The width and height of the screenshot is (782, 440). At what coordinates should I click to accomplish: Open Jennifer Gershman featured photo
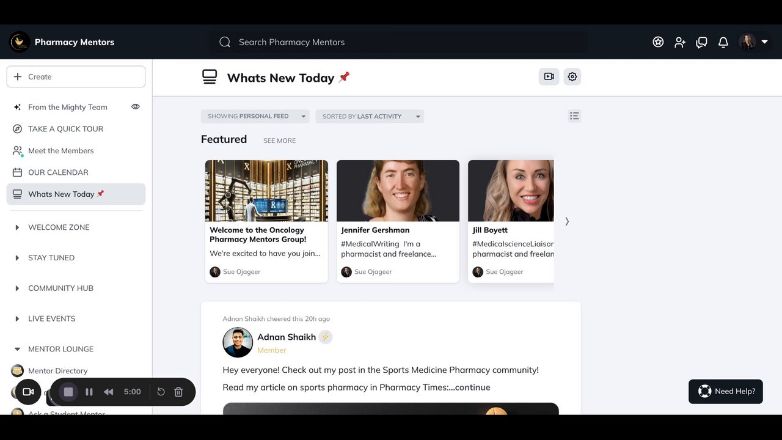(398, 191)
